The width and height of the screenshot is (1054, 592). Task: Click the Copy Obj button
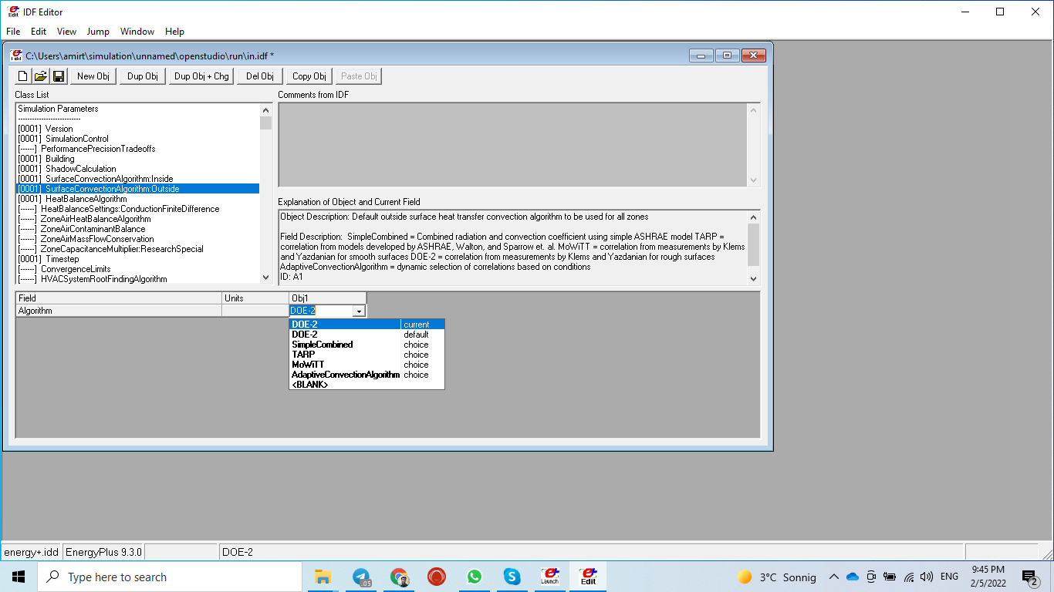[x=309, y=76]
